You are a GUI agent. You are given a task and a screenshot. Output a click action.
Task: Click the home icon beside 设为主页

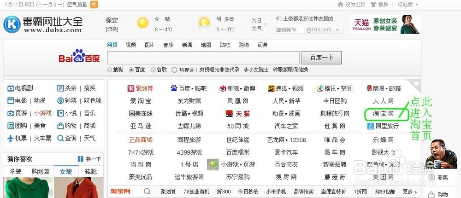(x=341, y=5)
